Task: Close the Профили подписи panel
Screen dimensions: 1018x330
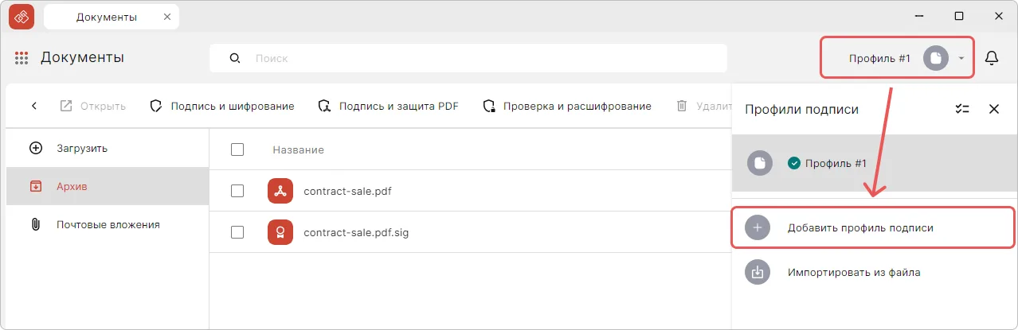Action: 994,109
